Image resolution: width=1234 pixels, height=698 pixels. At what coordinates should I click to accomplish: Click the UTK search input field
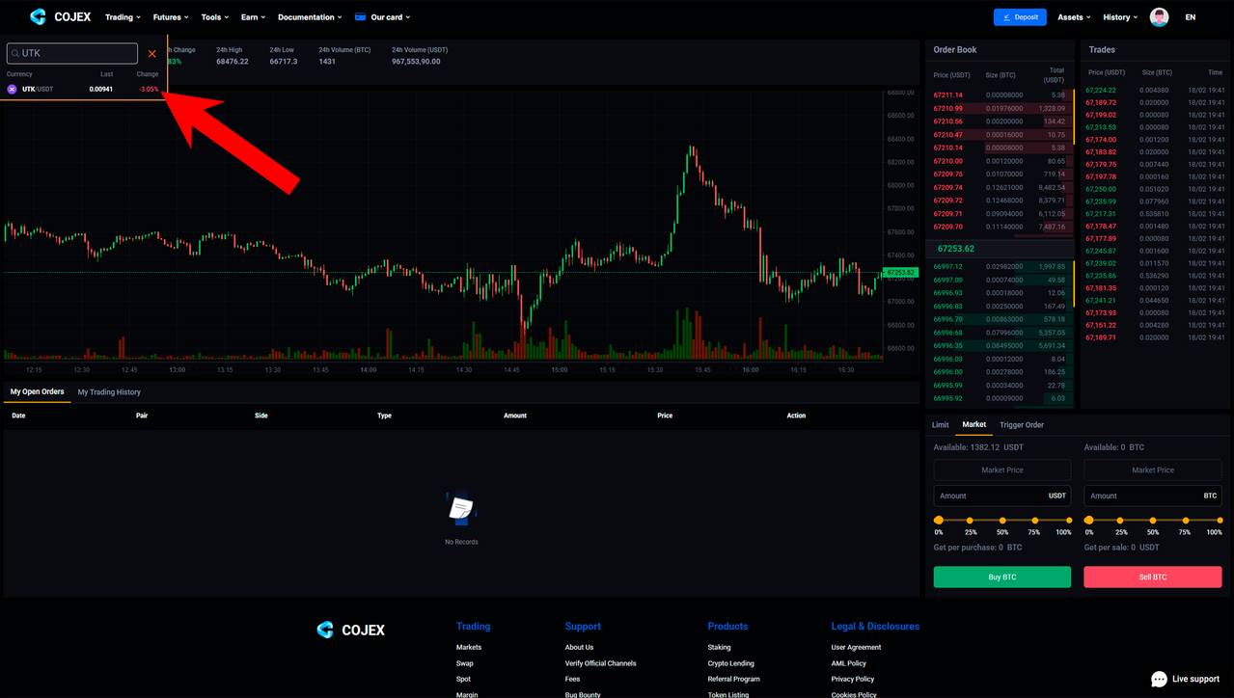[x=72, y=54]
